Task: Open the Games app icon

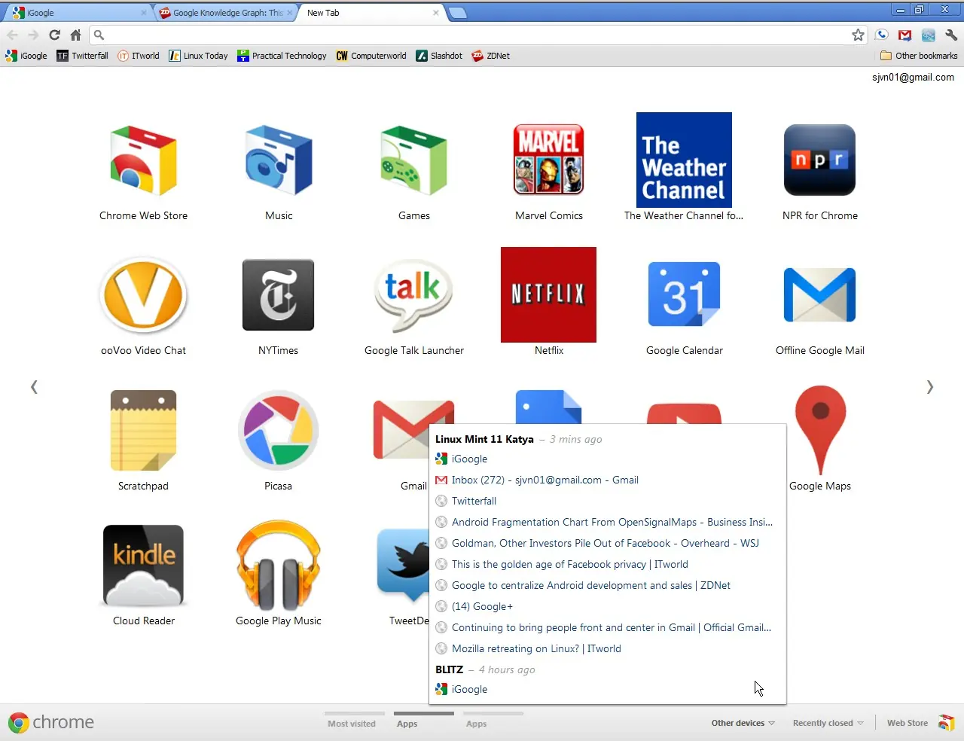Action: click(x=414, y=160)
